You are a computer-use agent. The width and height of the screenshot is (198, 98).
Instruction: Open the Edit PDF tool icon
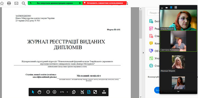click(x=151, y=29)
